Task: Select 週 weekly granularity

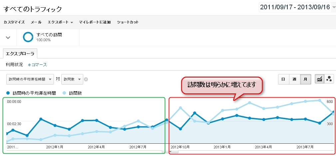Action: [x=294, y=79]
